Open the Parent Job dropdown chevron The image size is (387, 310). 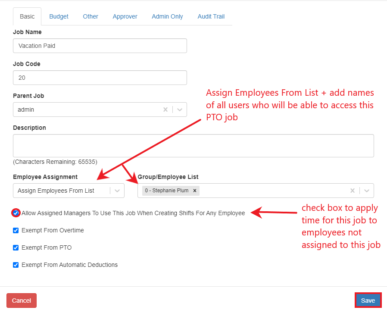[180, 110]
